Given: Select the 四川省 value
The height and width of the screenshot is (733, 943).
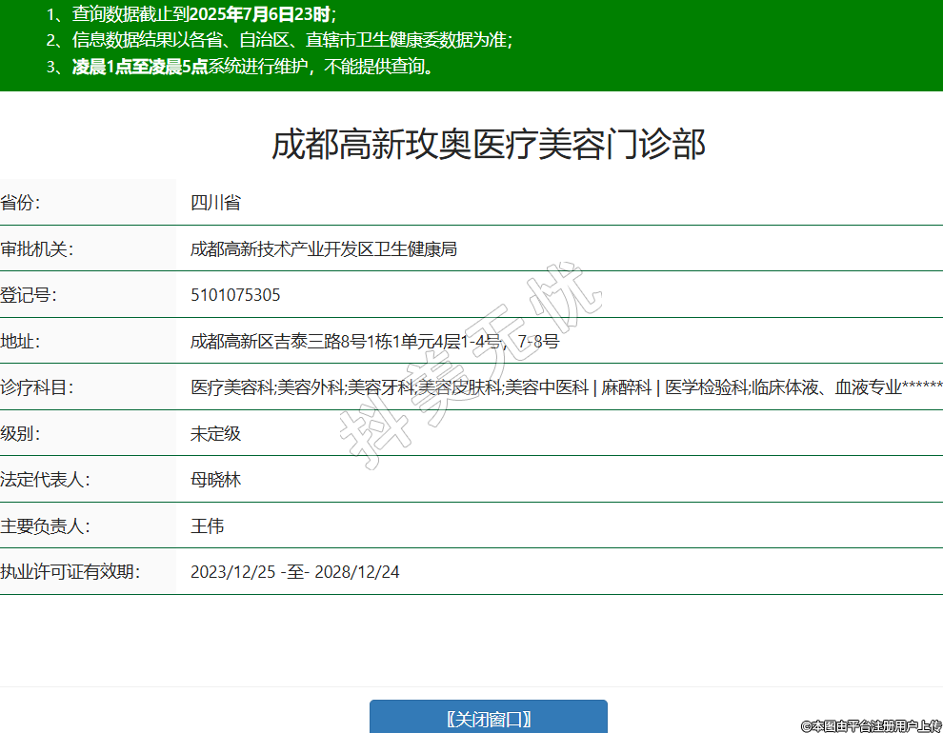Looking at the screenshot, I should [215, 202].
